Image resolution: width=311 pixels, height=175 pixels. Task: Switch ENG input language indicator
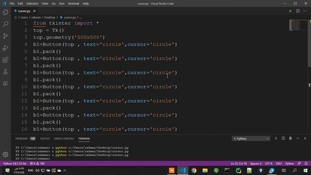point(31,171)
